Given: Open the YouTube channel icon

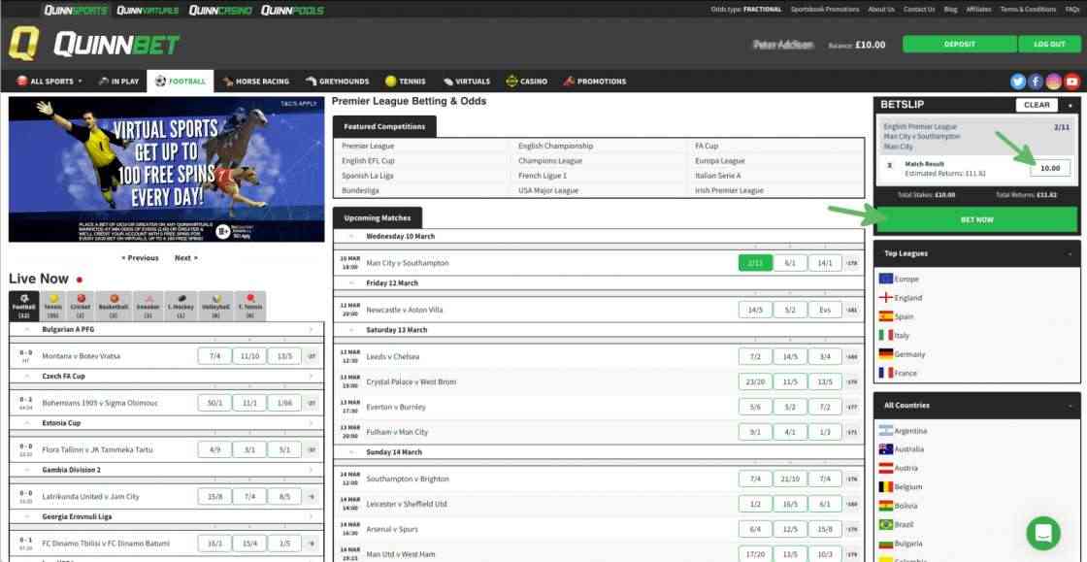Looking at the screenshot, I should pyautogui.click(x=1071, y=82).
